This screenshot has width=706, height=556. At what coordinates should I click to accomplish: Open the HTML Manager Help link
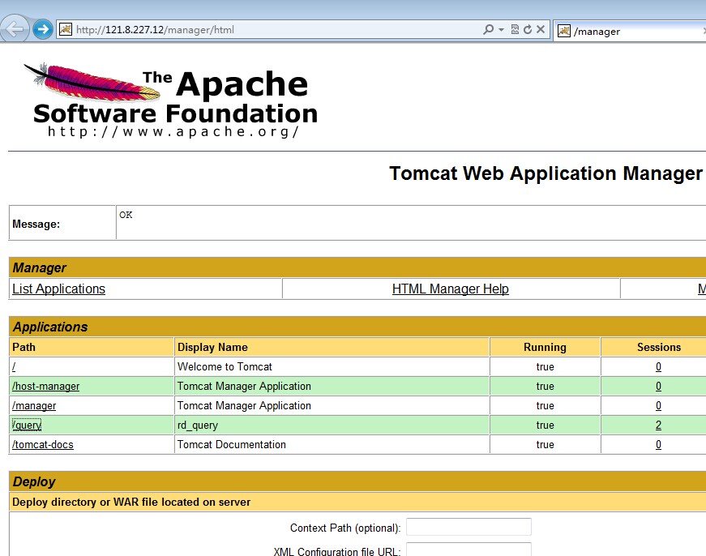click(x=450, y=289)
